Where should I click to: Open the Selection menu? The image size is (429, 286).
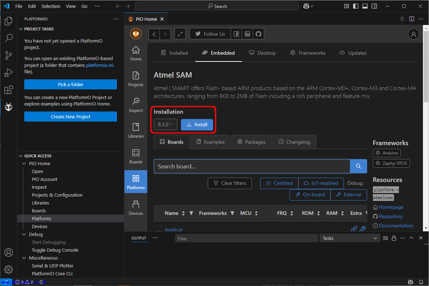tap(51, 6)
